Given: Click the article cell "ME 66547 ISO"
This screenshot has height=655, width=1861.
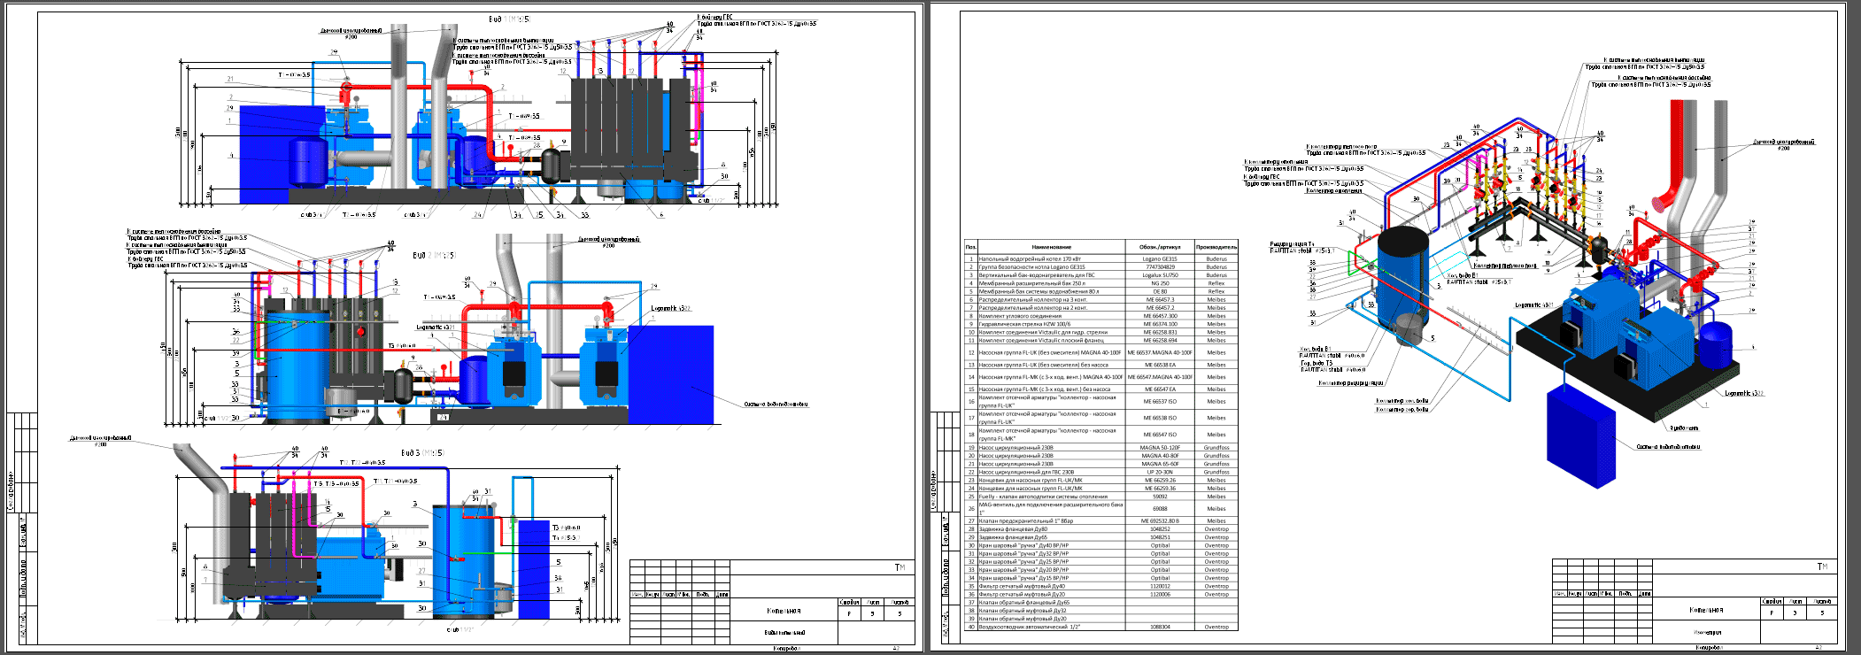Looking at the screenshot, I should [x=1160, y=435].
